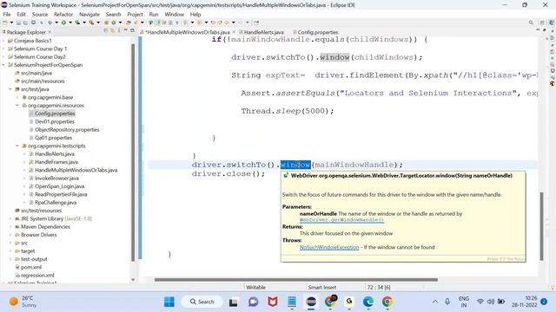
Task: Collapse the org.capgemini.testscripts package
Action: coord(17,146)
